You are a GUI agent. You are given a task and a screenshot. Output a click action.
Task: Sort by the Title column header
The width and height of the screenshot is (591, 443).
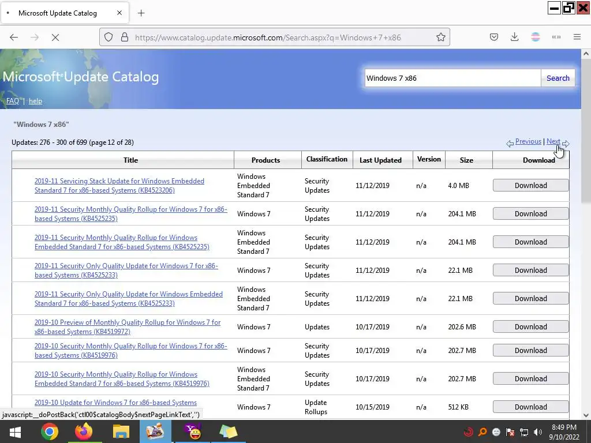click(131, 160)
